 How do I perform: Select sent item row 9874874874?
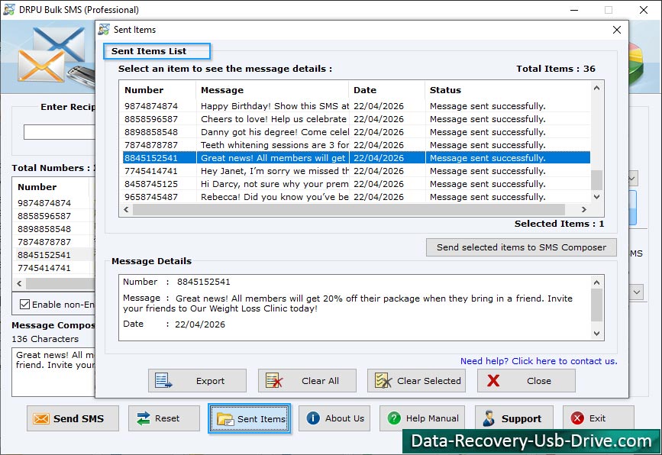[x=357, y=106]
